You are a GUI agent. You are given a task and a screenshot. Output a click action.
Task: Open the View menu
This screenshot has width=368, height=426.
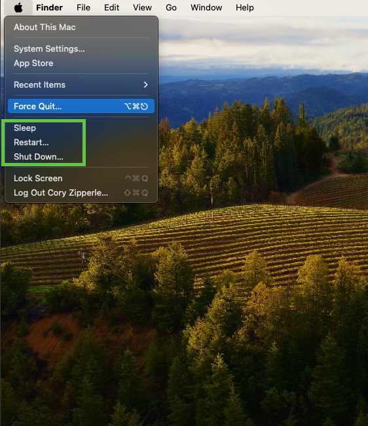(142, 8)
